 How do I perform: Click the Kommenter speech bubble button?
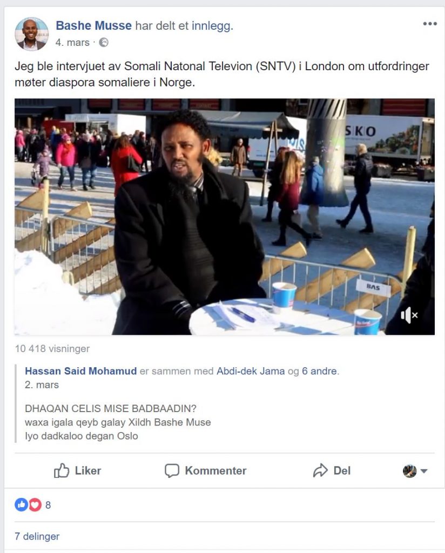206,470
